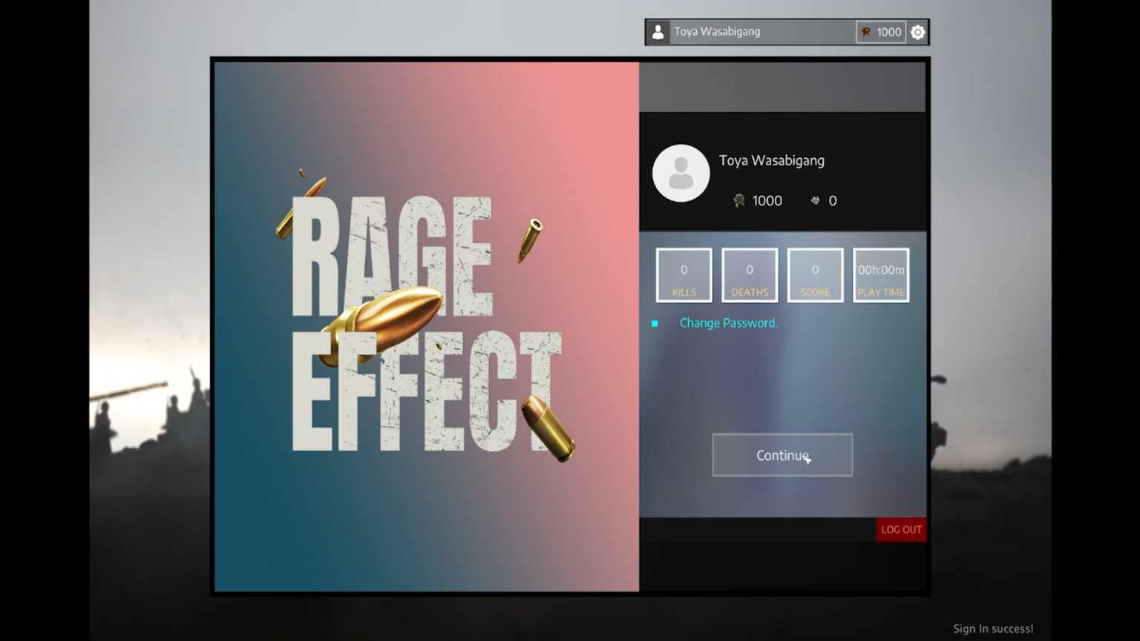The height and width of the screenshot is (641, 1140).
Task: Select the medal icon showing 0
Action: pos(814,200)
